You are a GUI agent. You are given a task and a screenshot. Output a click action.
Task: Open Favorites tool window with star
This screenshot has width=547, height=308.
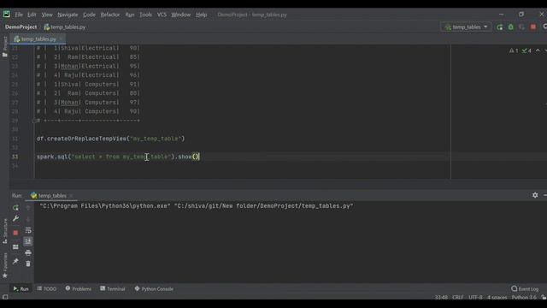tap(4, 266)
